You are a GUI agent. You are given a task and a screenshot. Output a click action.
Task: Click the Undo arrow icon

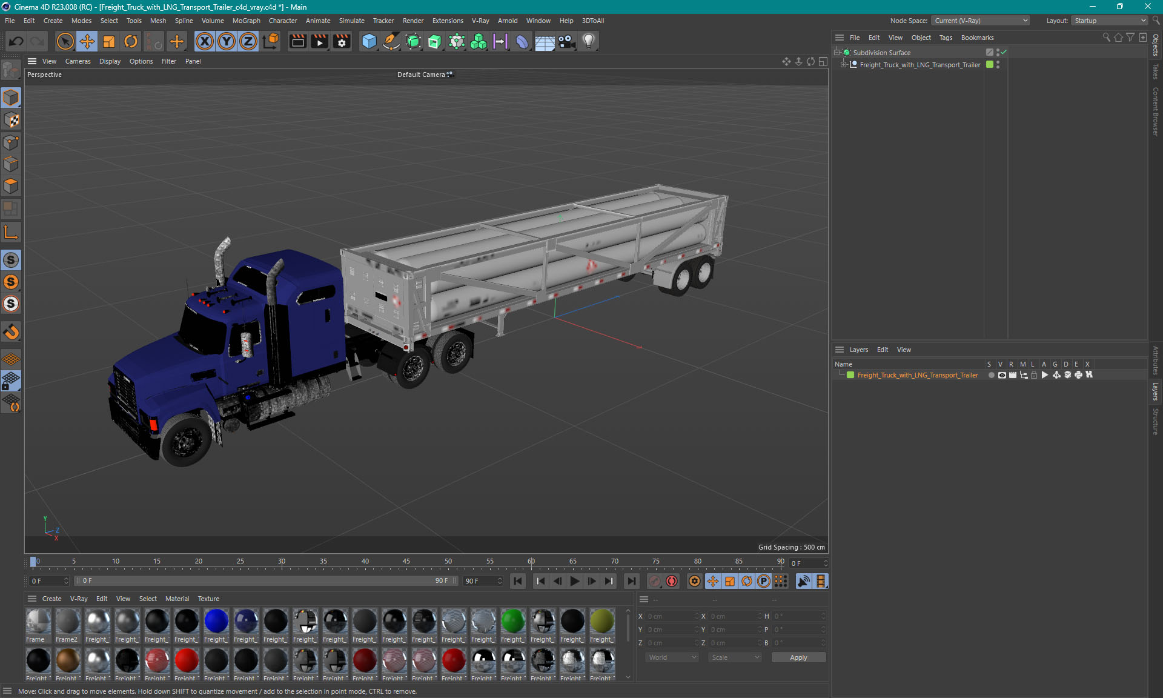(16, 41)
